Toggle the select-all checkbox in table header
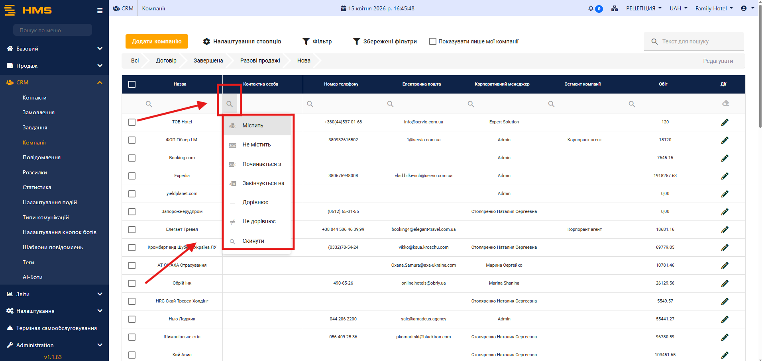Image resolution: width=762 pixels, height=361 pixels. (x=132, y=84)
